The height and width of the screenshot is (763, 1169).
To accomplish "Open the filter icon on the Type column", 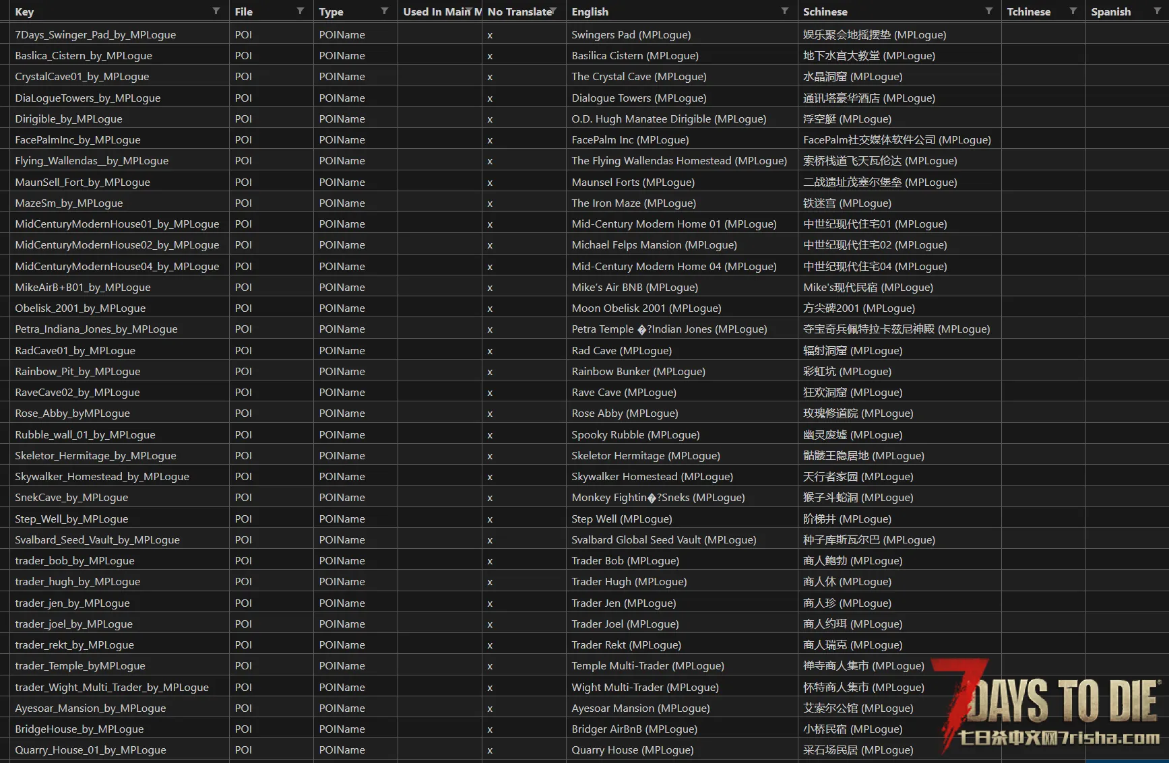I will [385, 11].
